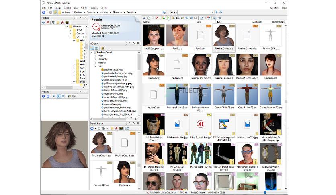Select the Business Man P2.cr2 thumbnail
336x195 pixels.
[177, 96]
